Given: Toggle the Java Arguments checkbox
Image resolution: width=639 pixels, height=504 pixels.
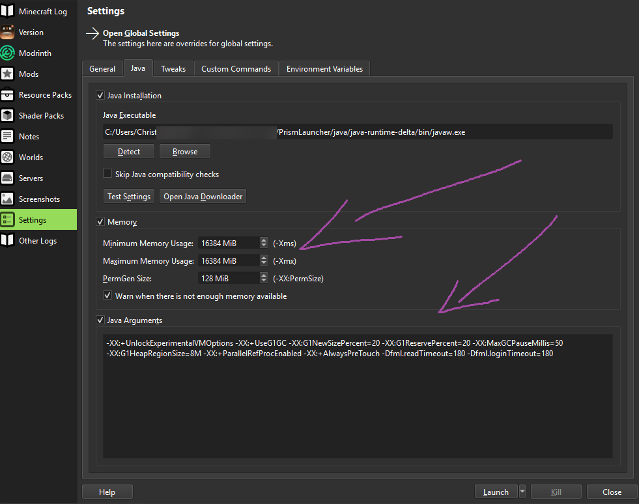Looking at the screenshot, I should (x=100, y=320).
